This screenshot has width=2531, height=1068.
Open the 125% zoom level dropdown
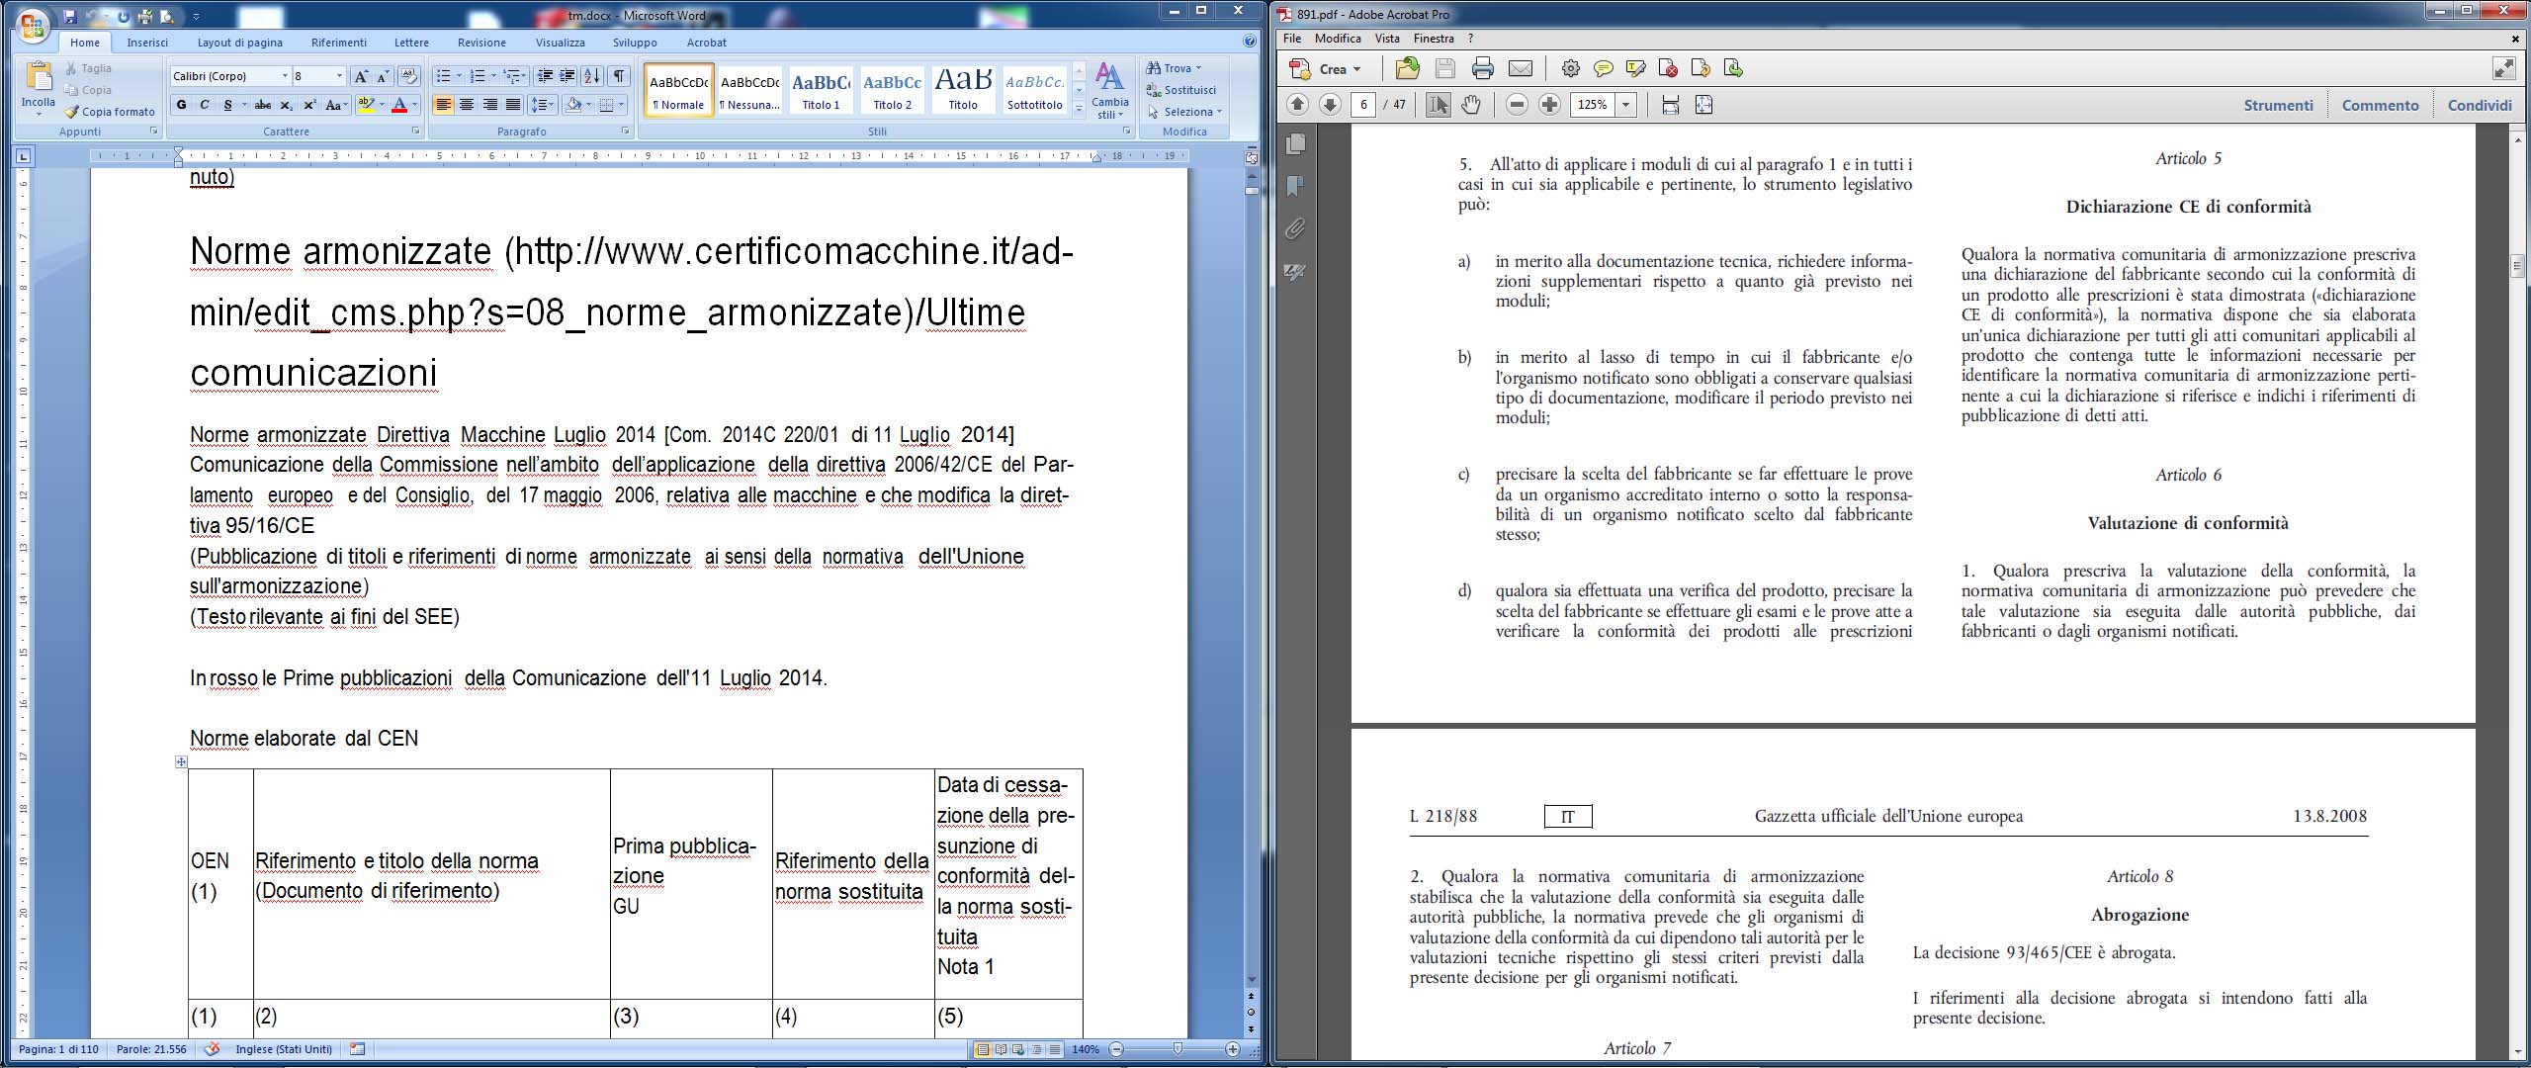coord(1625,105)
